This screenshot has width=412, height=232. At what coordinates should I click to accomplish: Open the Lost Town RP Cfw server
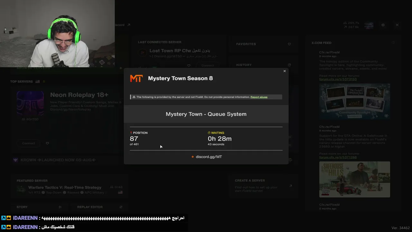pyautogui.click(x=180, y=51)
